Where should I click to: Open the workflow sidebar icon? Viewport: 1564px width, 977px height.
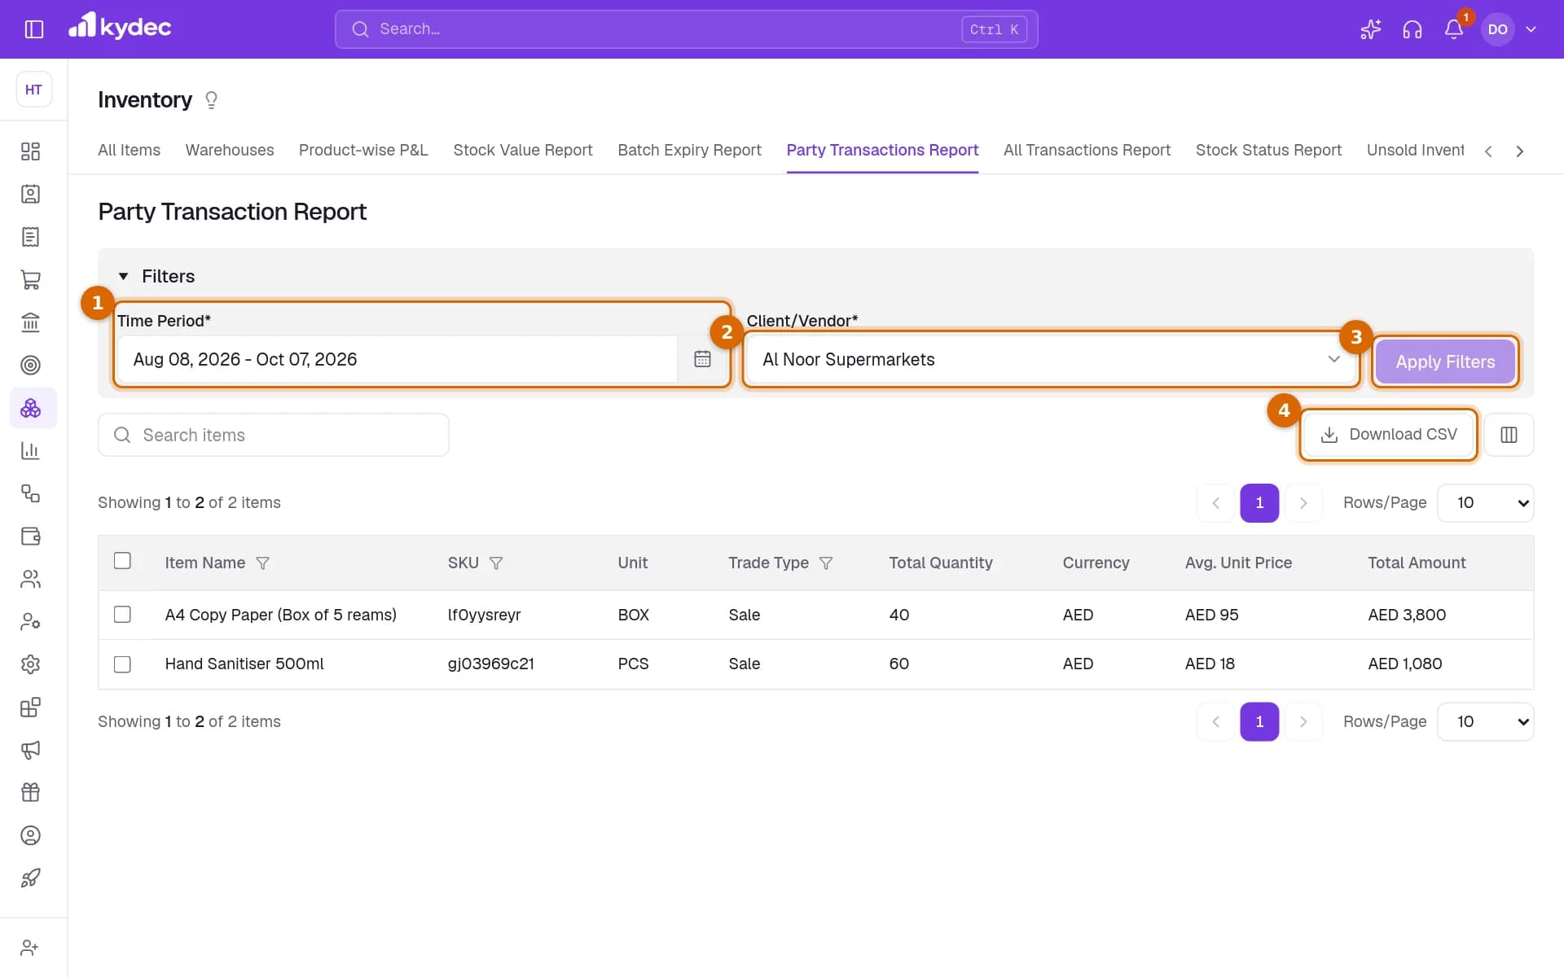coord(30,493)
